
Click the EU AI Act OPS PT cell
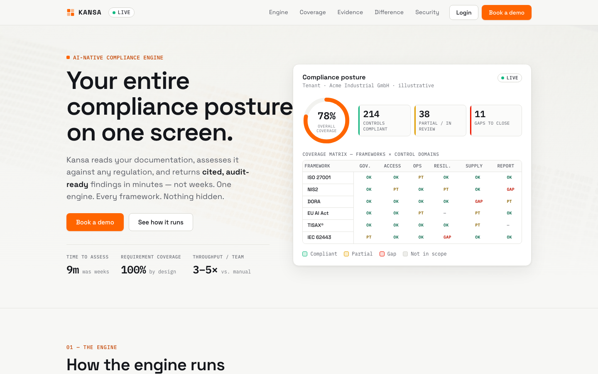coord(421,213)
